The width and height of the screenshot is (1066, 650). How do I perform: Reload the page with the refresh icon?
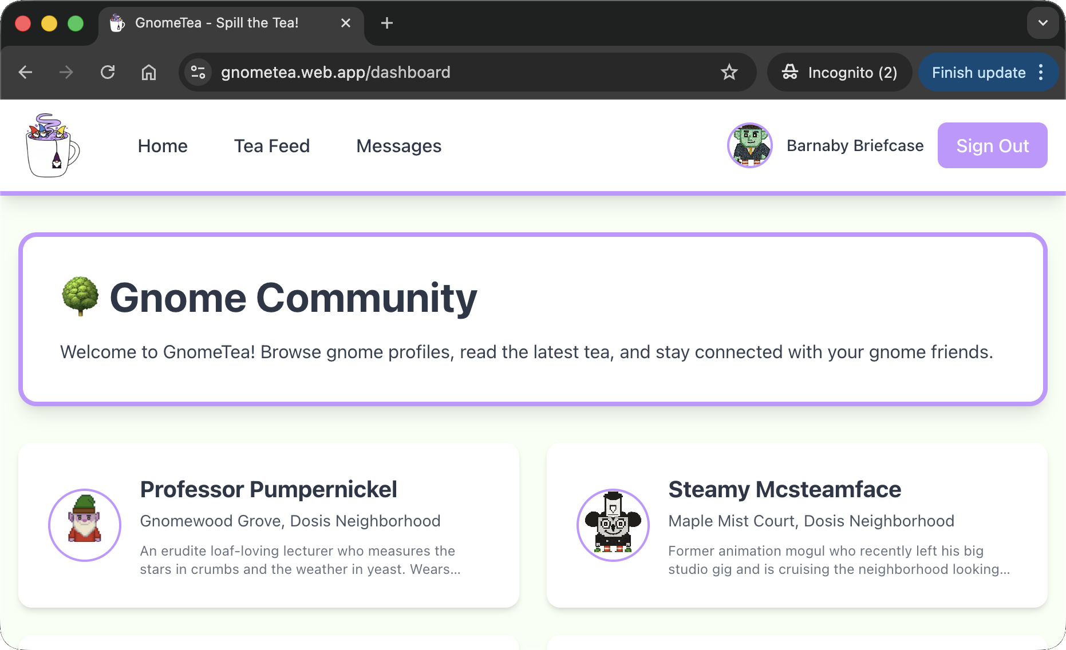[x=108, y=72]
